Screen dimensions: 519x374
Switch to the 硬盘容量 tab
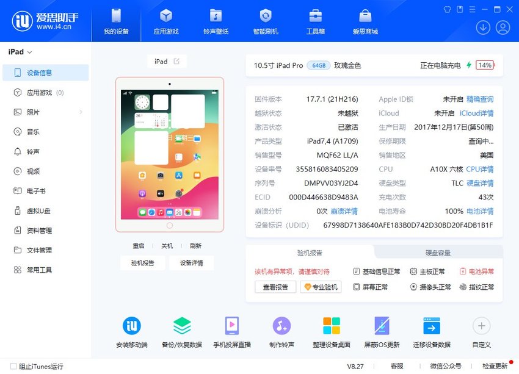click(438, 253)
